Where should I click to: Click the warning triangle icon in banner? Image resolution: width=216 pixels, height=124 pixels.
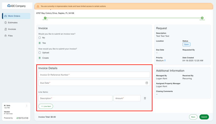(x=38, y=6)
